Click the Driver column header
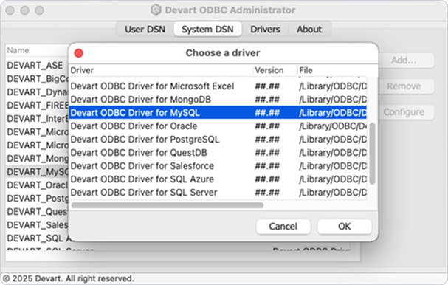 tap(161, 70)
